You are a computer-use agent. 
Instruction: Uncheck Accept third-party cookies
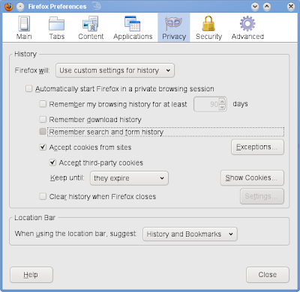(52, 162)
